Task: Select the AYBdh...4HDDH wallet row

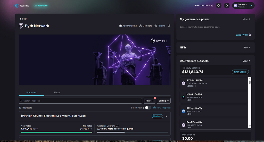Action: tap(214, 83)
